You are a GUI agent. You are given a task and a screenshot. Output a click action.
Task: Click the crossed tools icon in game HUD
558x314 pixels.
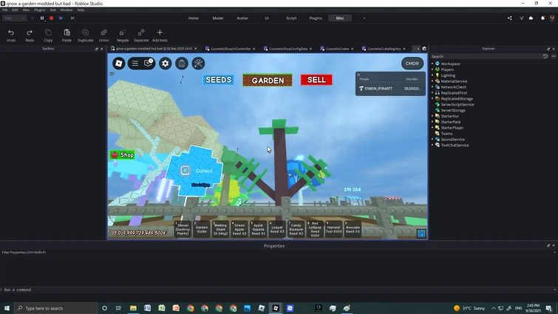pos(198,64)
